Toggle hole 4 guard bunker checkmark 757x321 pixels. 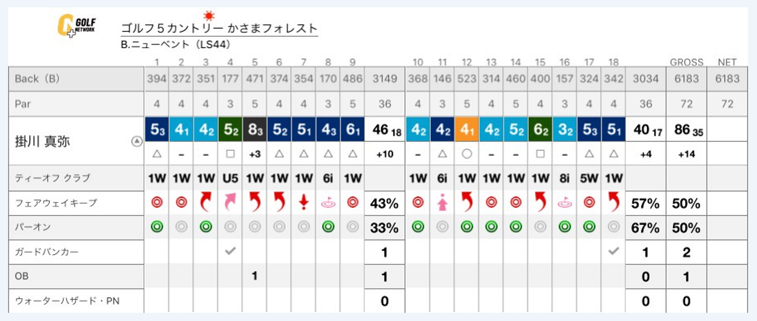(x=230, y=251)
